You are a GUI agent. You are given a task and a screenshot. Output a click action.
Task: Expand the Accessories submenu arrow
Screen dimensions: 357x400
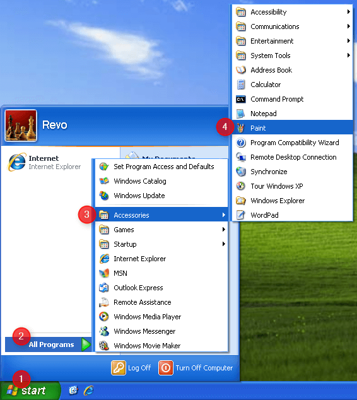tap(224, 215)
